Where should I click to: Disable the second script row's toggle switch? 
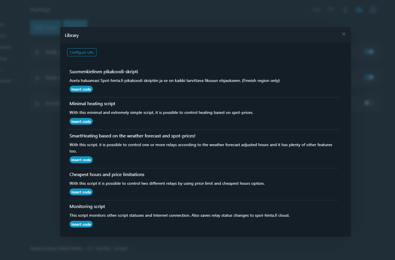369,77
